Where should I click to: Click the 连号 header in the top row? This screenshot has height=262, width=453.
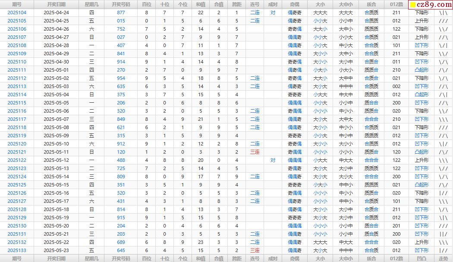pyautogui.click(x=255, y=4)
